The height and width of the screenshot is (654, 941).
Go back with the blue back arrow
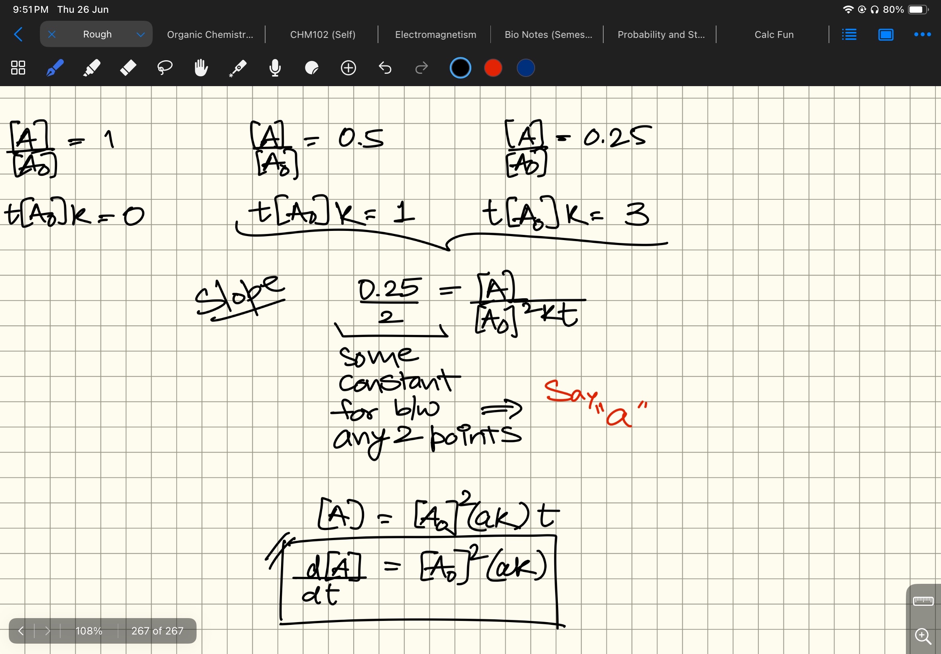[18, 34]
